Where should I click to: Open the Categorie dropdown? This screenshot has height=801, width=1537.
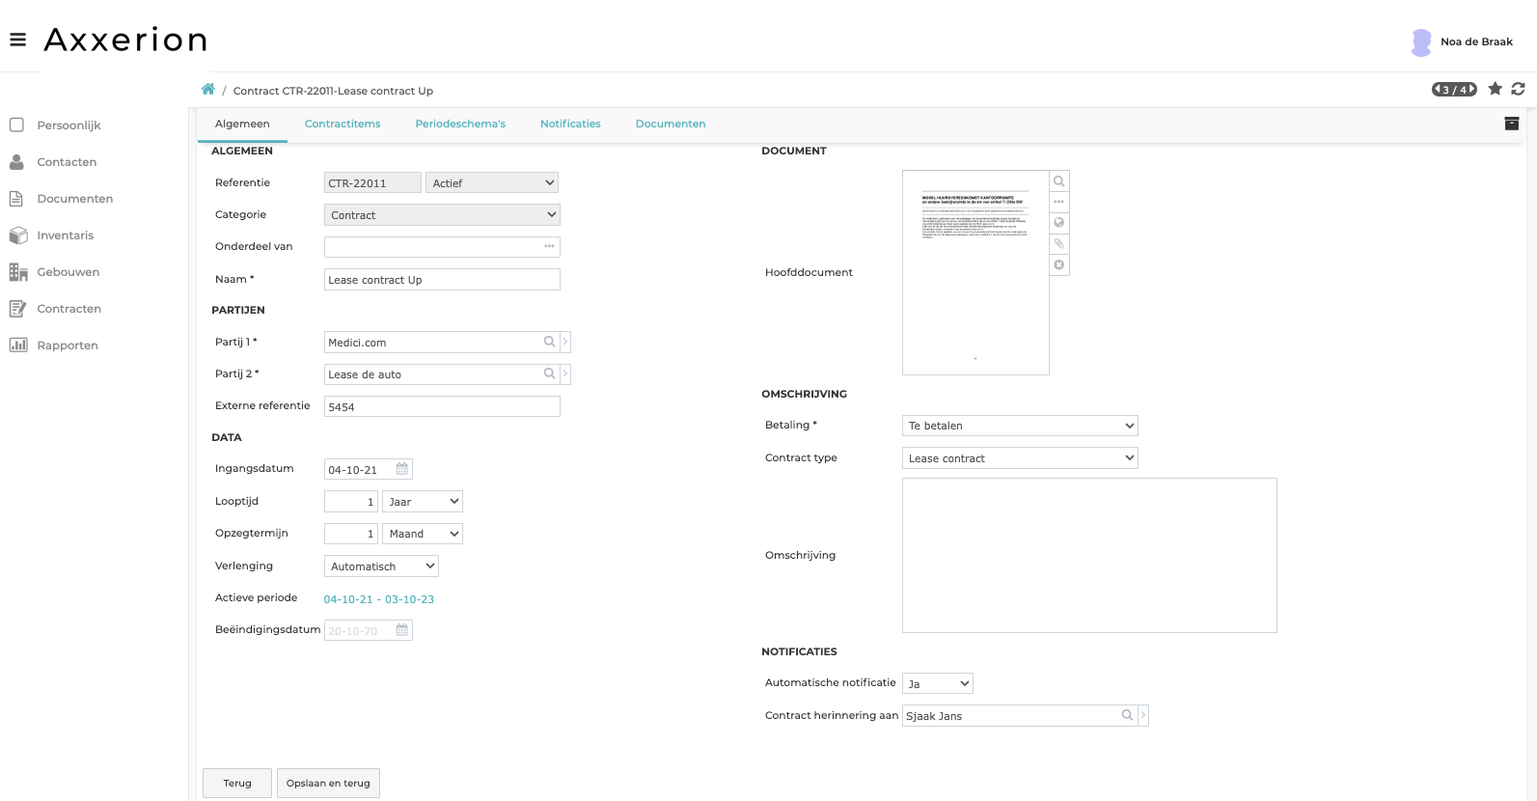(442, 215)
